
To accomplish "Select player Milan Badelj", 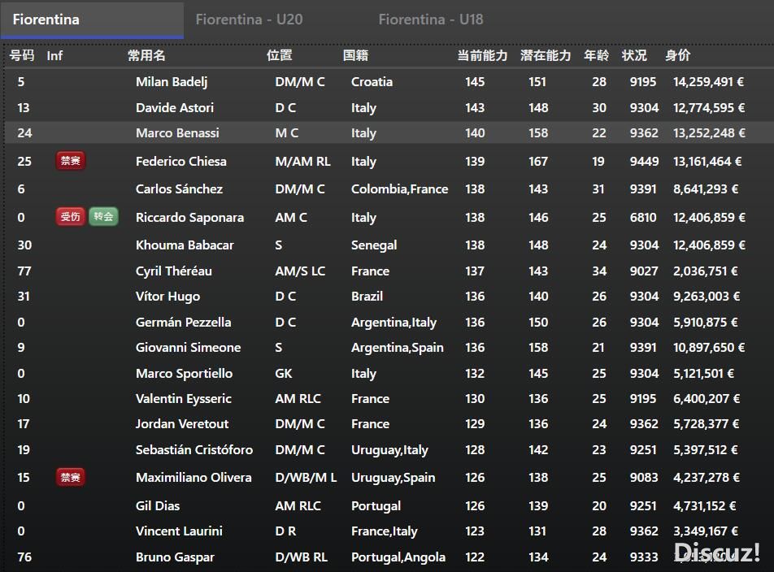I will click(x=172, y=82).
